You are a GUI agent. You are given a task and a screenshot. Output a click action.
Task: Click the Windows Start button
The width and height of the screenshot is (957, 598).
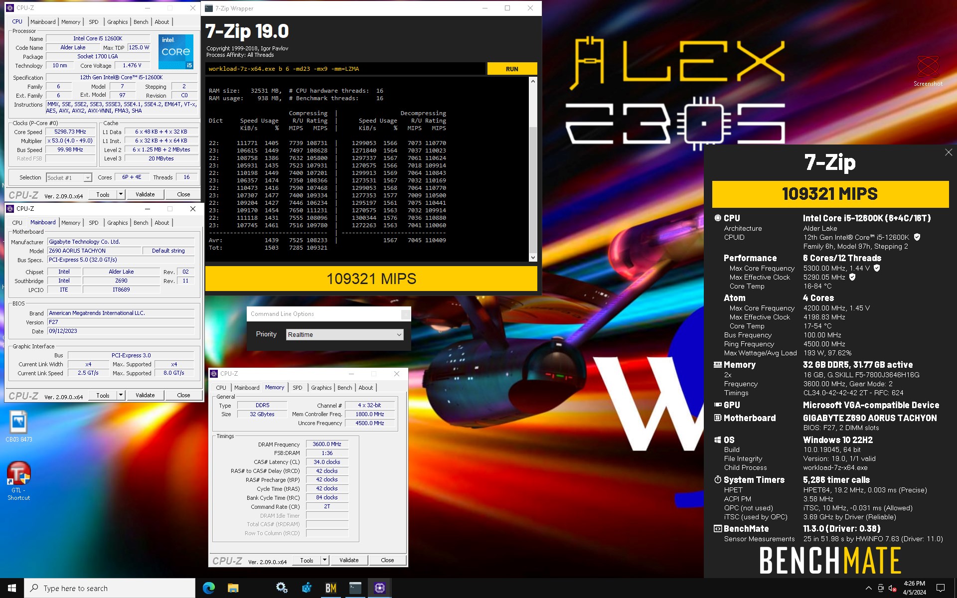click(12, 588)
